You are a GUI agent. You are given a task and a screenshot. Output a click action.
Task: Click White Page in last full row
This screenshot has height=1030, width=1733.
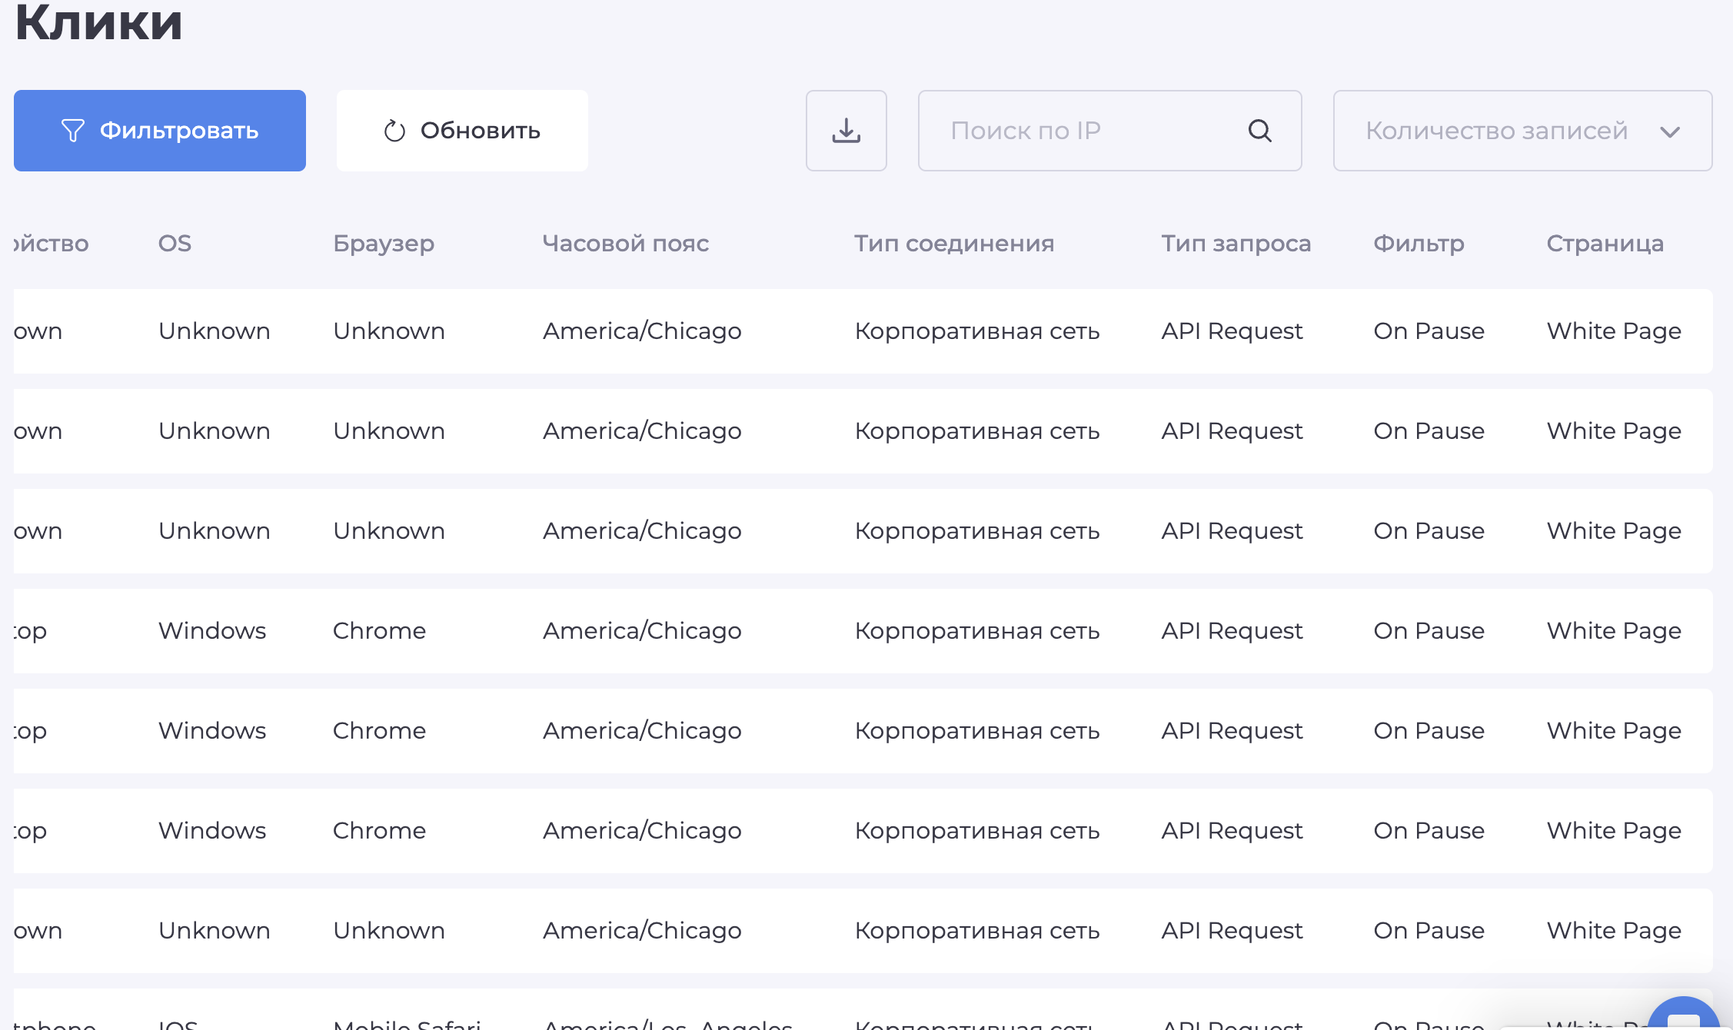click(1613, 931)
